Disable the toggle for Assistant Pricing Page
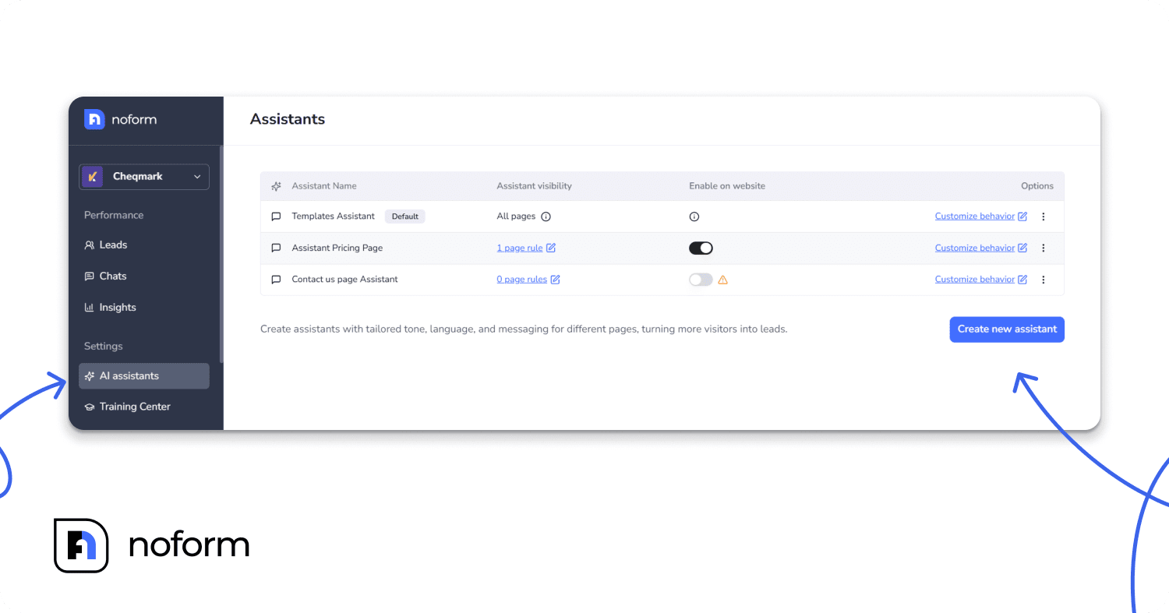Image resolution: width=1169 pixels, height=613 pixels. 701,247
